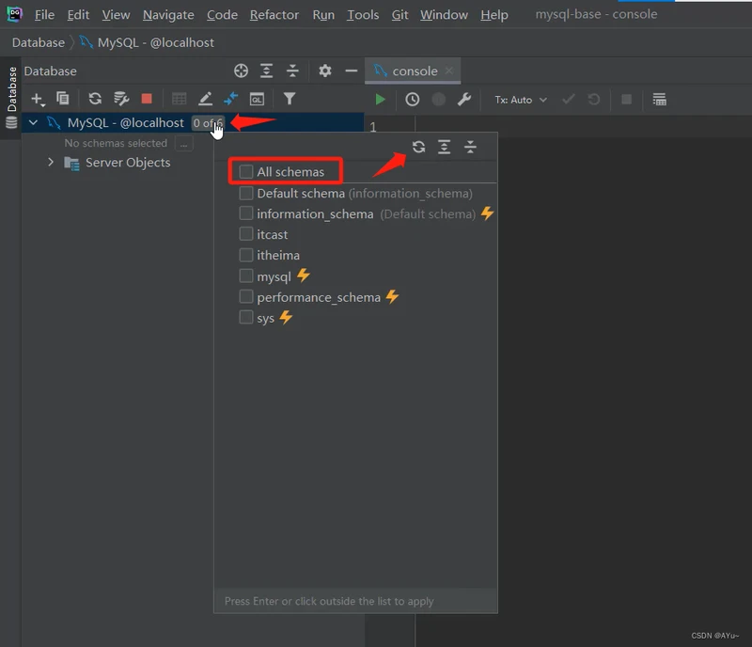Click the Select Opened File target icon
This screenshot has width=752, height=647.
point(241,71)
